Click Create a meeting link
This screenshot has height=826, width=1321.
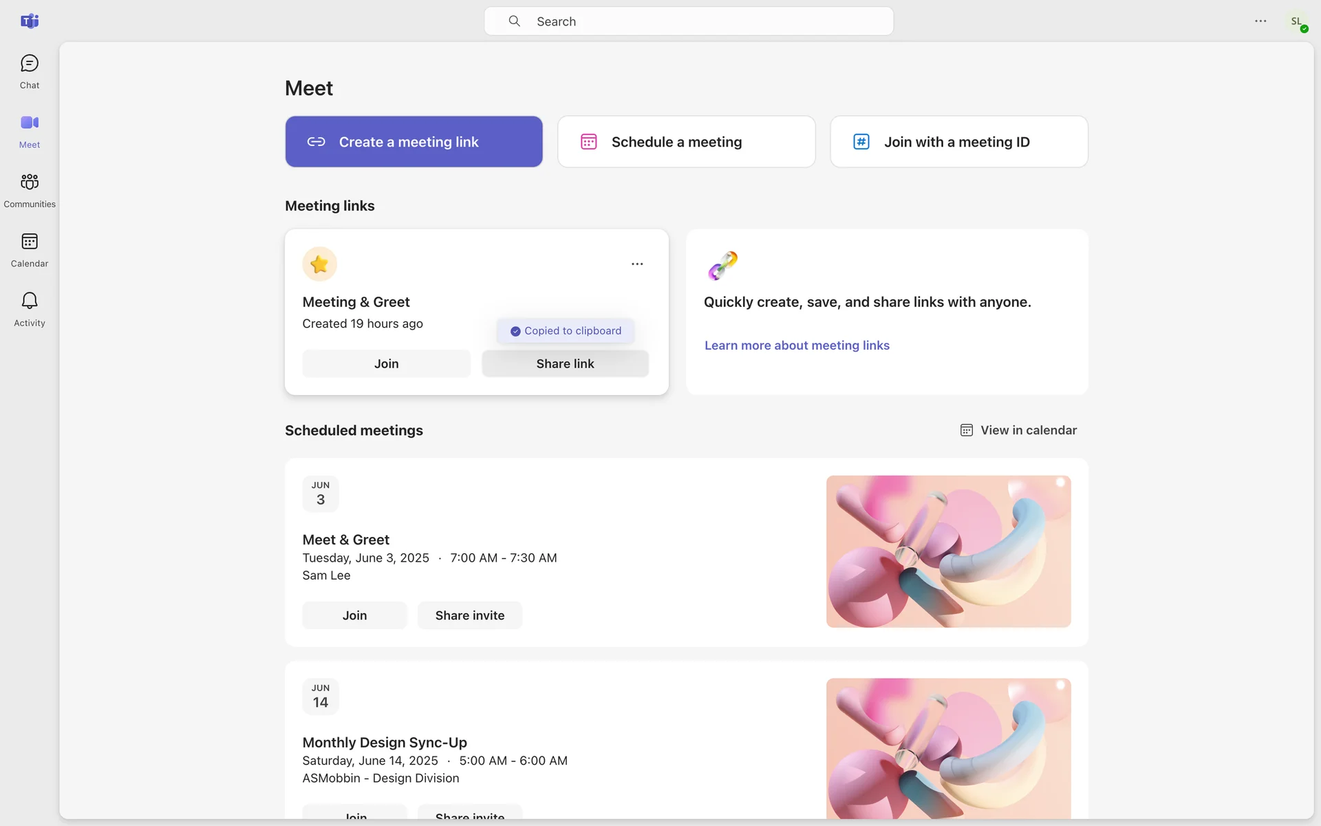(414, 142)
